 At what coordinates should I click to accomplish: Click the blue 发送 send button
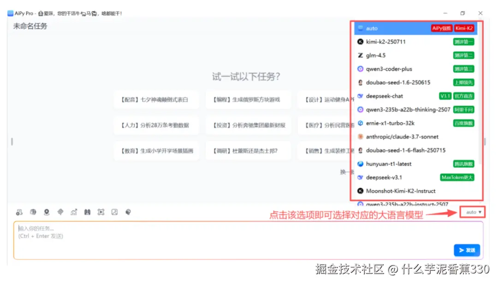point(467,250)
